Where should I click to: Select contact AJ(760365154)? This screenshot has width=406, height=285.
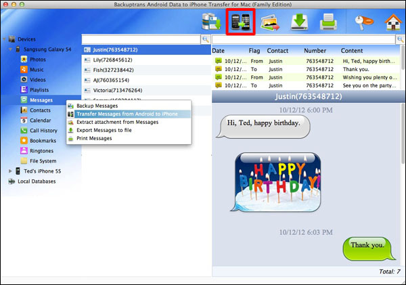[147, 80]
